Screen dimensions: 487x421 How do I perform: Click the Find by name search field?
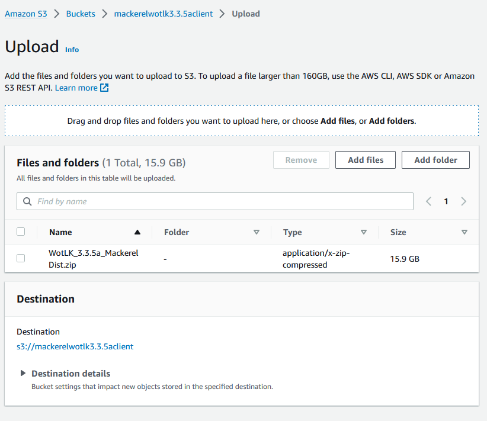coord(219,201)
